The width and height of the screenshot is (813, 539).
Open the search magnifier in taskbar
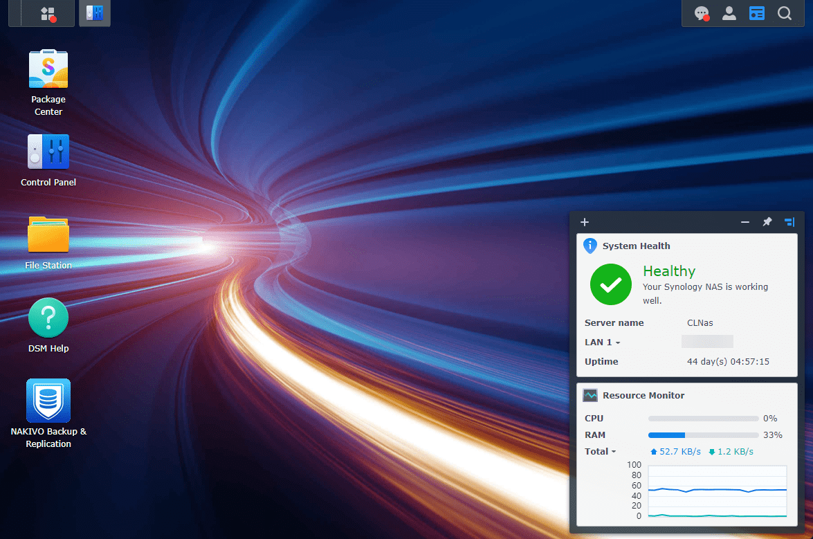coord(785,13)
